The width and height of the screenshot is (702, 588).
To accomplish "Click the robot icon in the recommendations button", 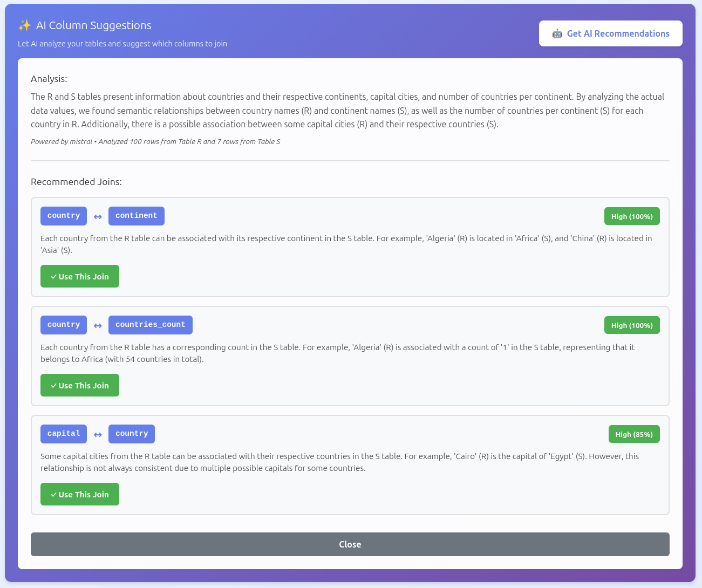I will point(557,34).
